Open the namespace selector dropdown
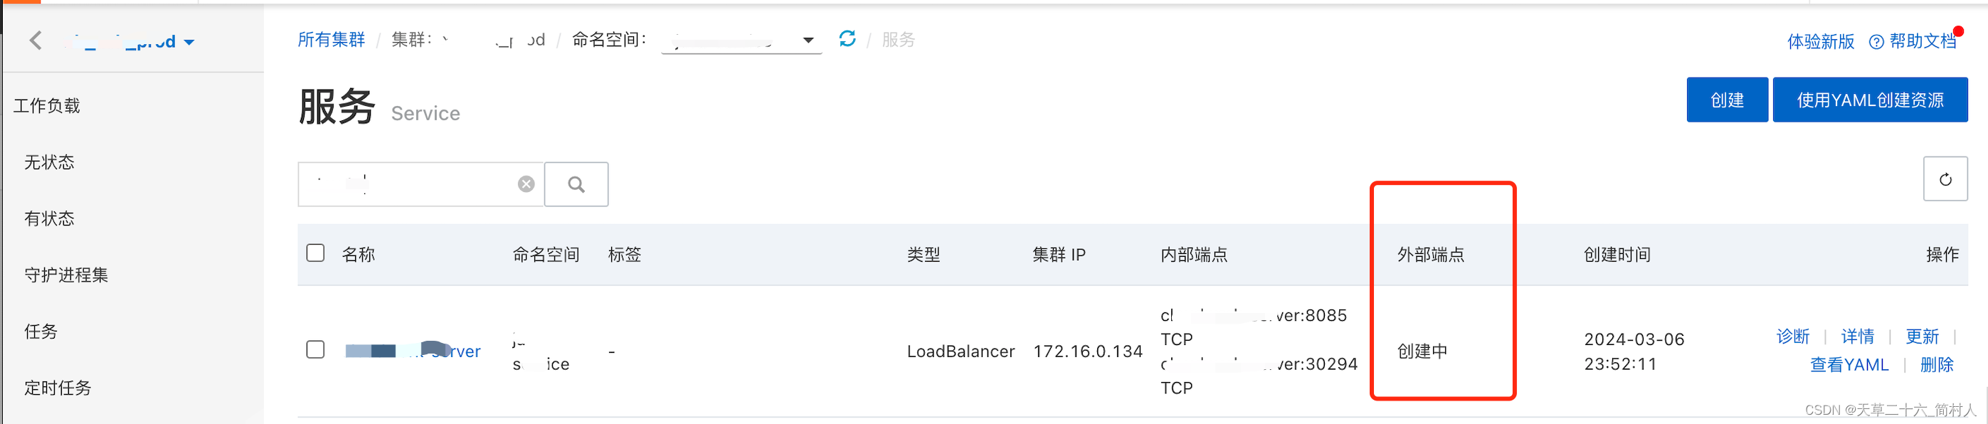The height and width of the screenshot is (424, 1988). point(741,40)
